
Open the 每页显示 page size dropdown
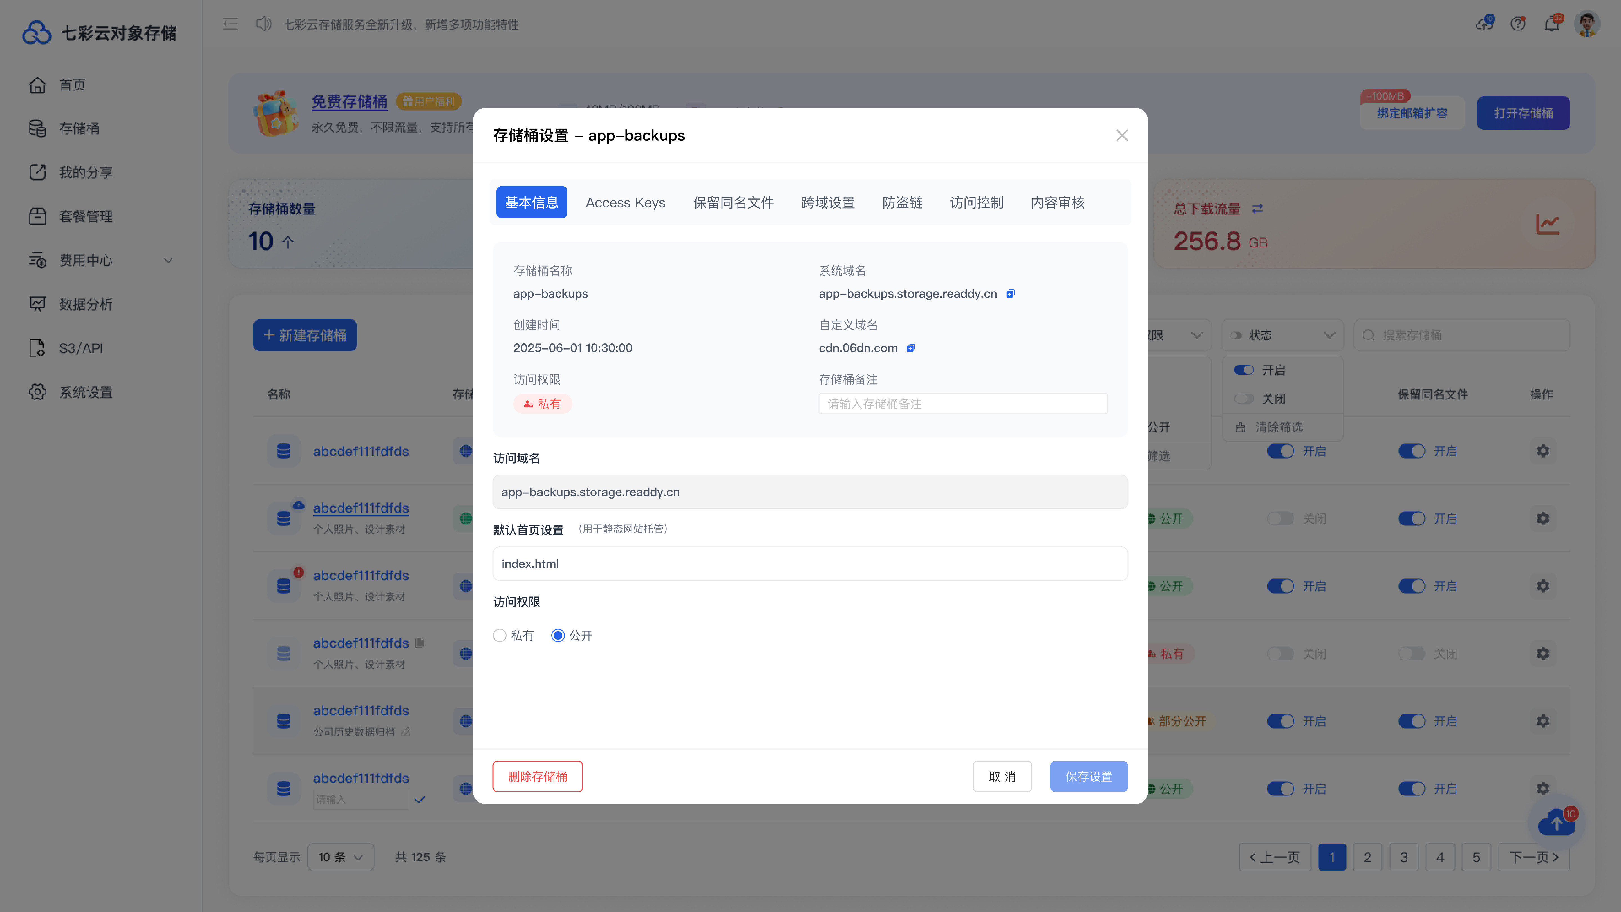tap(341, 857)
